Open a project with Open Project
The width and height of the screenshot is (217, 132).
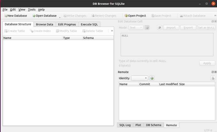(135, 16)
